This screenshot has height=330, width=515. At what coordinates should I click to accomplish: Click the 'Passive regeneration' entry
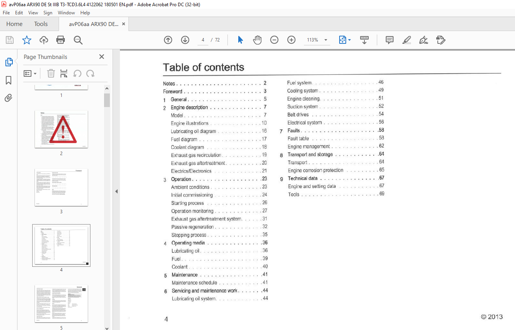click(192, 227)
